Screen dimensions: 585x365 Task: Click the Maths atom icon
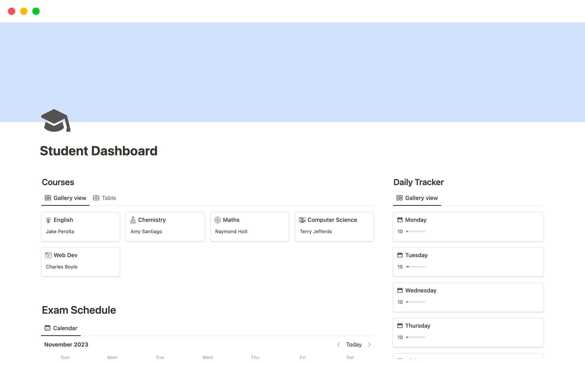[218, 220]
